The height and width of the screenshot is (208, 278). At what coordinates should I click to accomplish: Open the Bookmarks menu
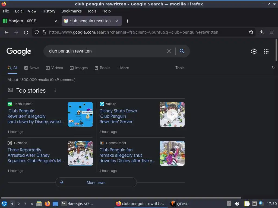pyautogui.click(x=71, y=11)
